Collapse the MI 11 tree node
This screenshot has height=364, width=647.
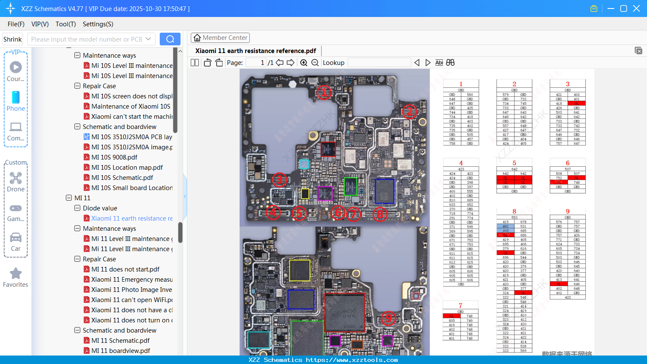tap(69, 198)
